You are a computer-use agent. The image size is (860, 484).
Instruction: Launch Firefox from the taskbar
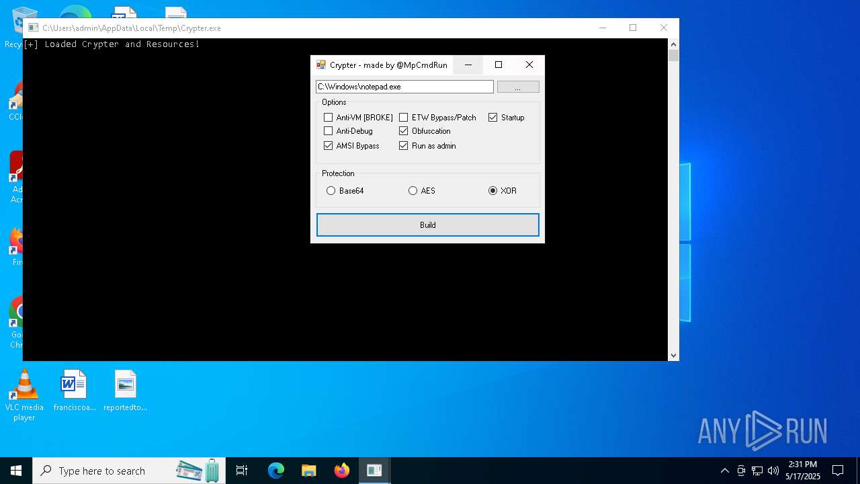coord(342,471)
